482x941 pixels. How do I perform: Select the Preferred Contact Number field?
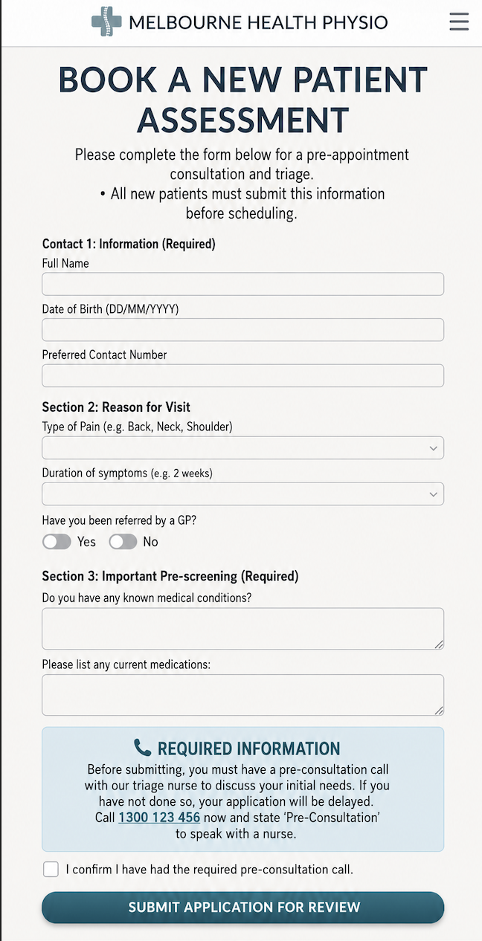pos(243,375)
